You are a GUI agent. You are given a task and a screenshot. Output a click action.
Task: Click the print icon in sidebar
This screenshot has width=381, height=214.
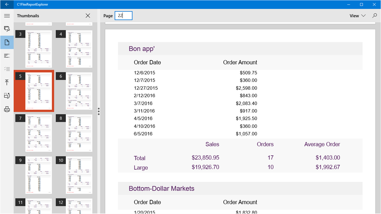pos(7,109)
